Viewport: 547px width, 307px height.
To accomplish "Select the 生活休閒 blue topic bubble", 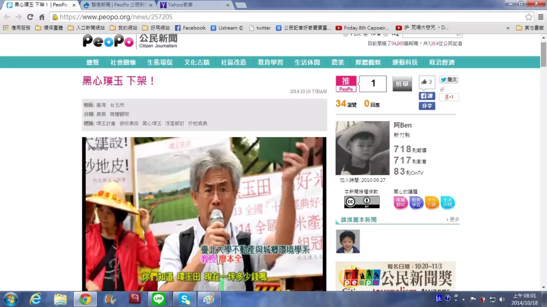I will tap(448, 203).
